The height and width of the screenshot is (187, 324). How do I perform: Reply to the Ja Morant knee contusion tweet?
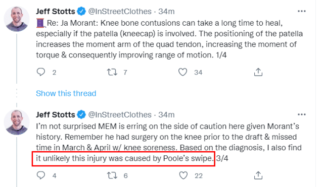tap(41, 72)
